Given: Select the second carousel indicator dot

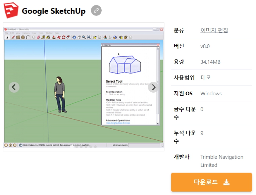Looking at the screenshot, I should pos(76,147).
